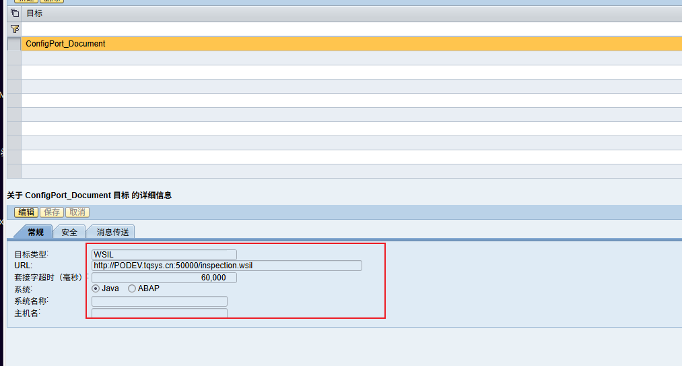Viewport: 682px width, 366px height.
Task: Click the 系统名称 (System name) field
Action: click(160, 301)
